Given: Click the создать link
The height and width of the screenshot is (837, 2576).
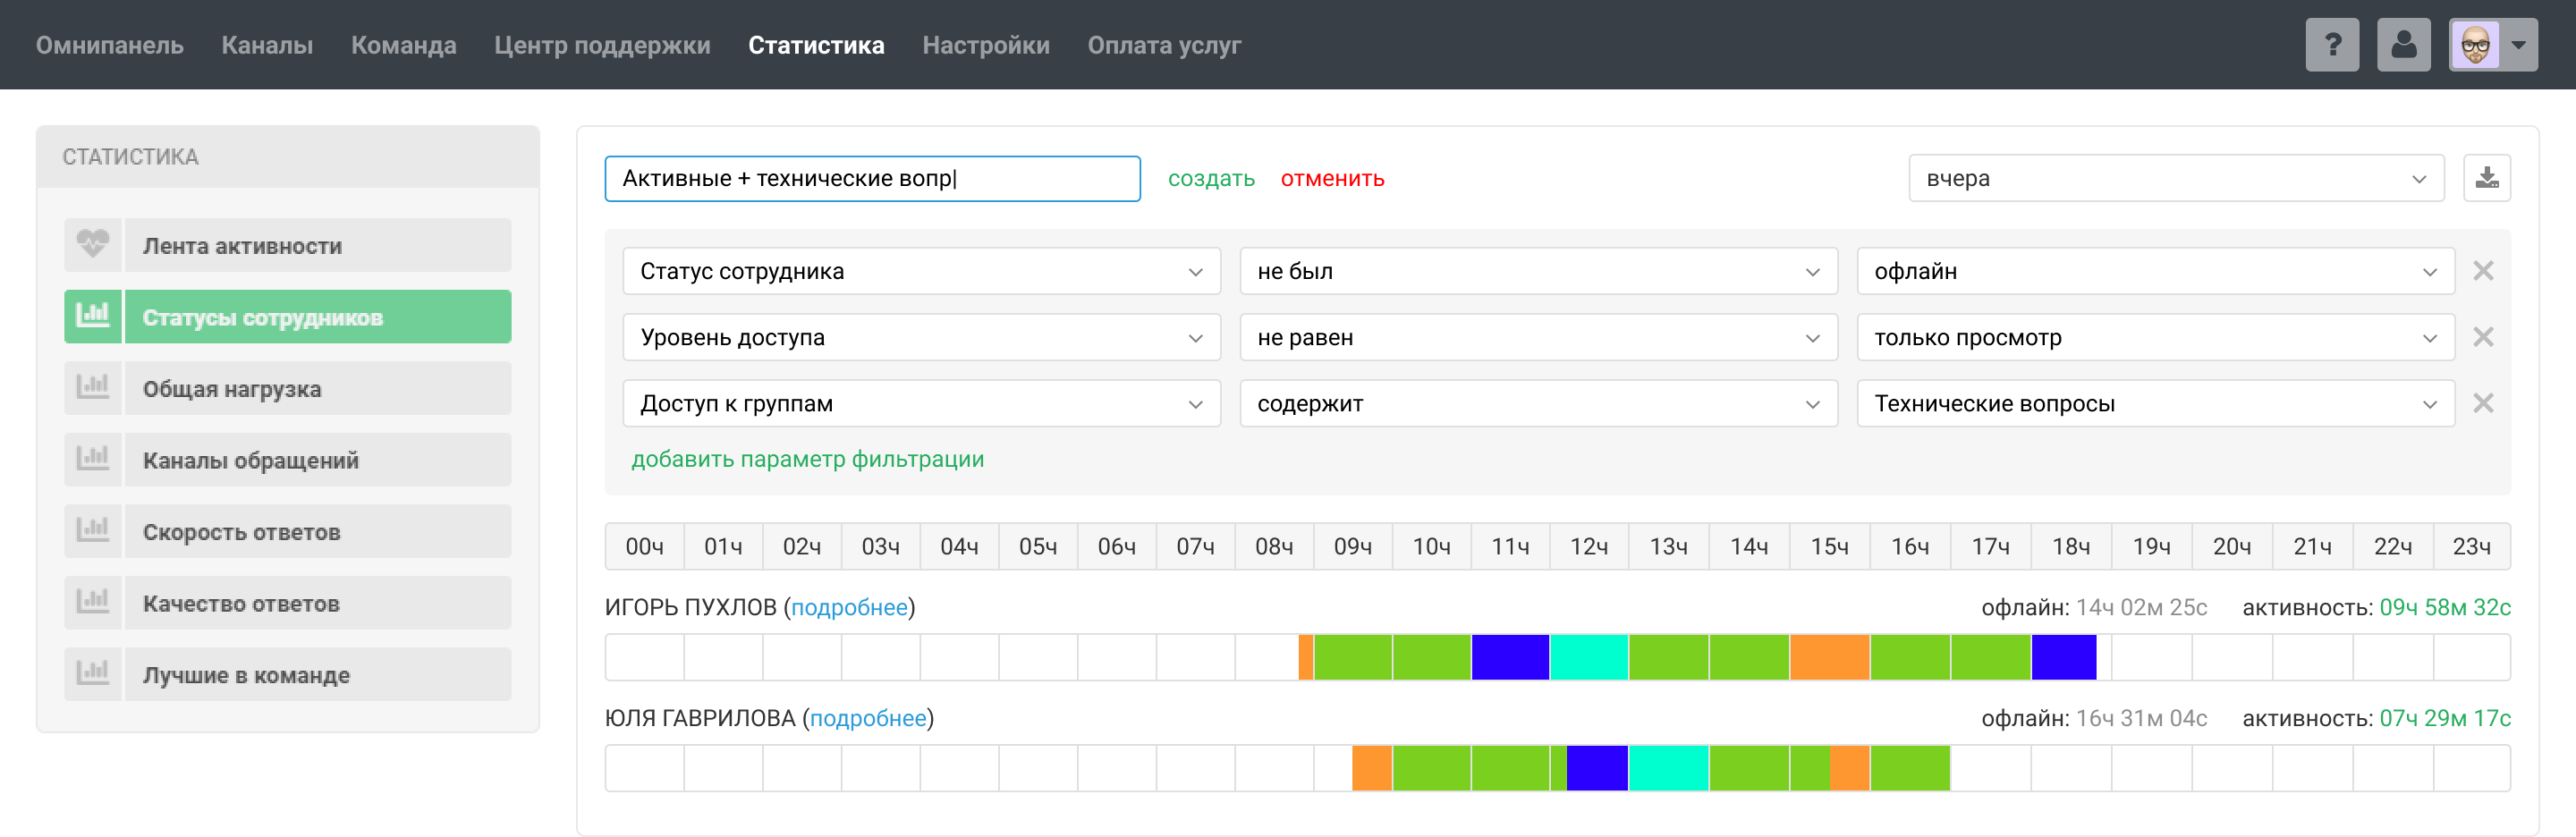Looking at the screenshot, I should pos(1211,179).
